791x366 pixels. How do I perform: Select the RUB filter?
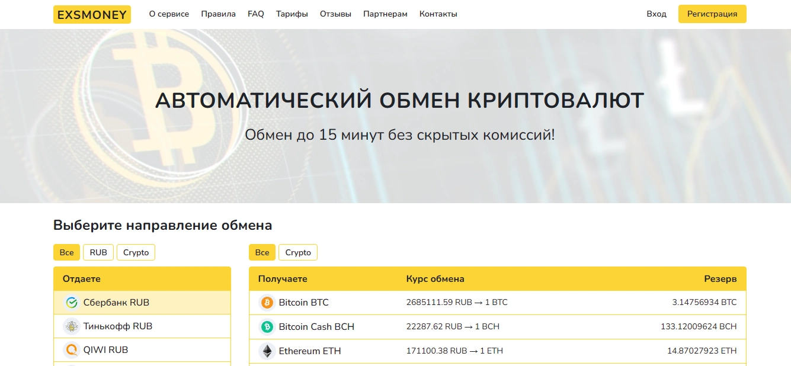(x=98, y=252)
